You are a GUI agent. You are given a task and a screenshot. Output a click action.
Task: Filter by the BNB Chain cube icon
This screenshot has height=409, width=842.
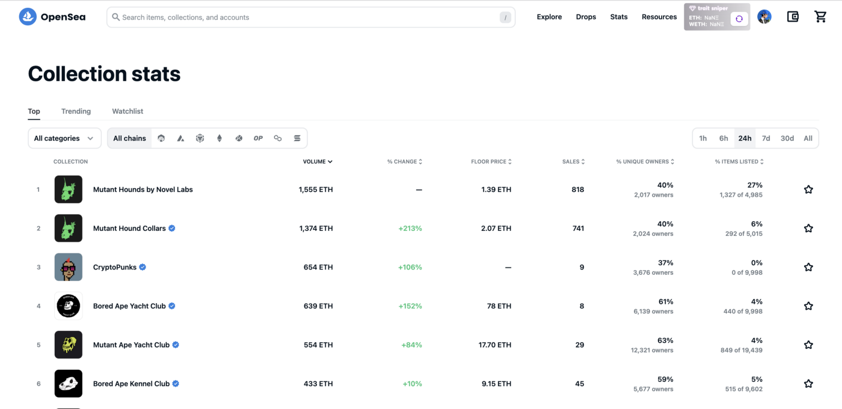(x=200, y=138)
